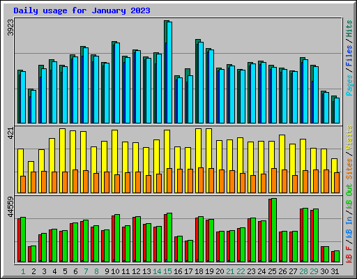
Task: Click the cyan hits bar for day 18
Action: pyautogui.click(x=201, y=82)
